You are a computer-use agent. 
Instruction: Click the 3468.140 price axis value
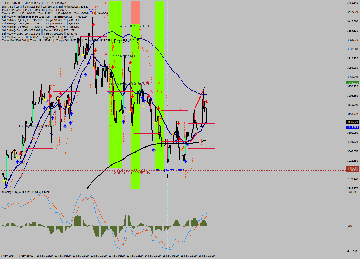click(352, 3)
